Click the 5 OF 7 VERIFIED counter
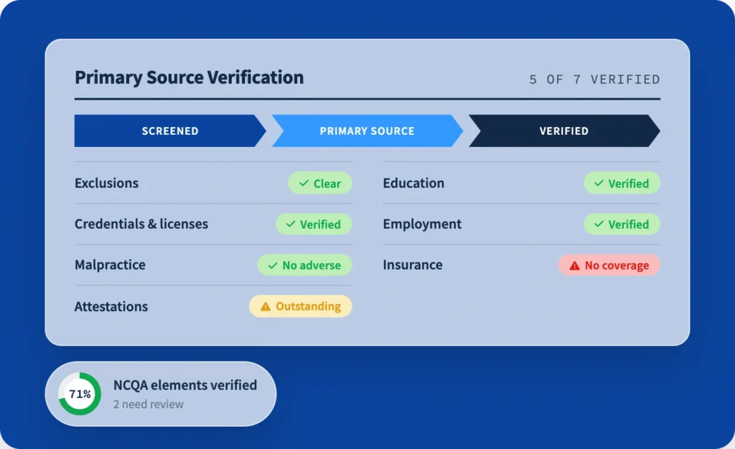This screenshot has width=735, height=449. tap(594, 80)
